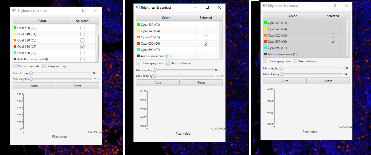
Task: Click the Opal 520 green color swatch
Action: (x=15, y=28)
